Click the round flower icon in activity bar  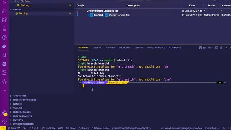point(4,64)
